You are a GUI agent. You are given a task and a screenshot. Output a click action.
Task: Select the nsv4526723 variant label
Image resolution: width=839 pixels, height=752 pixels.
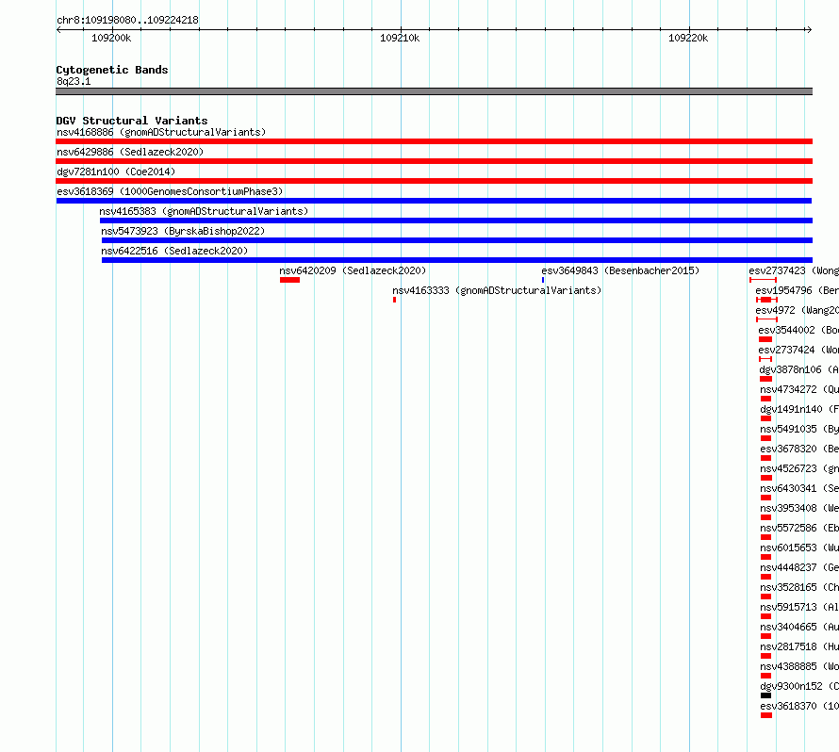799,468
